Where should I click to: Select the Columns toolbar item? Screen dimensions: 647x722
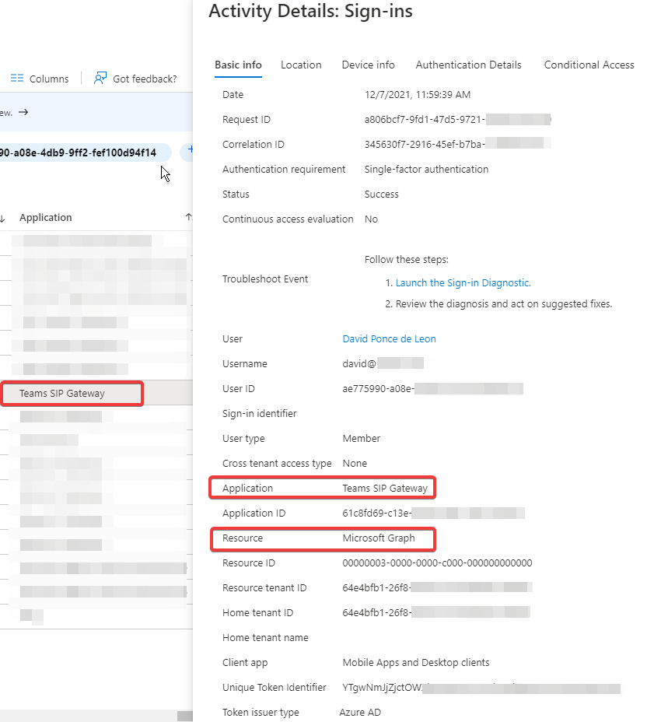(x=38, y=78)
